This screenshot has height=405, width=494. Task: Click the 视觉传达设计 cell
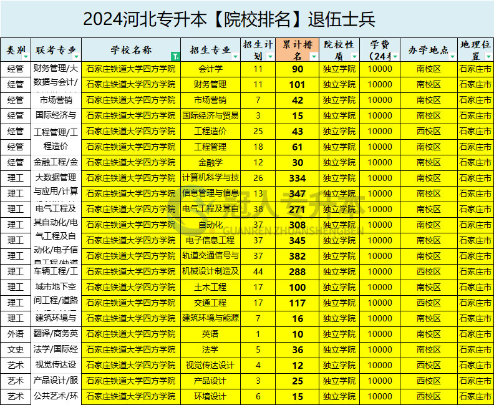pos(210,365)
